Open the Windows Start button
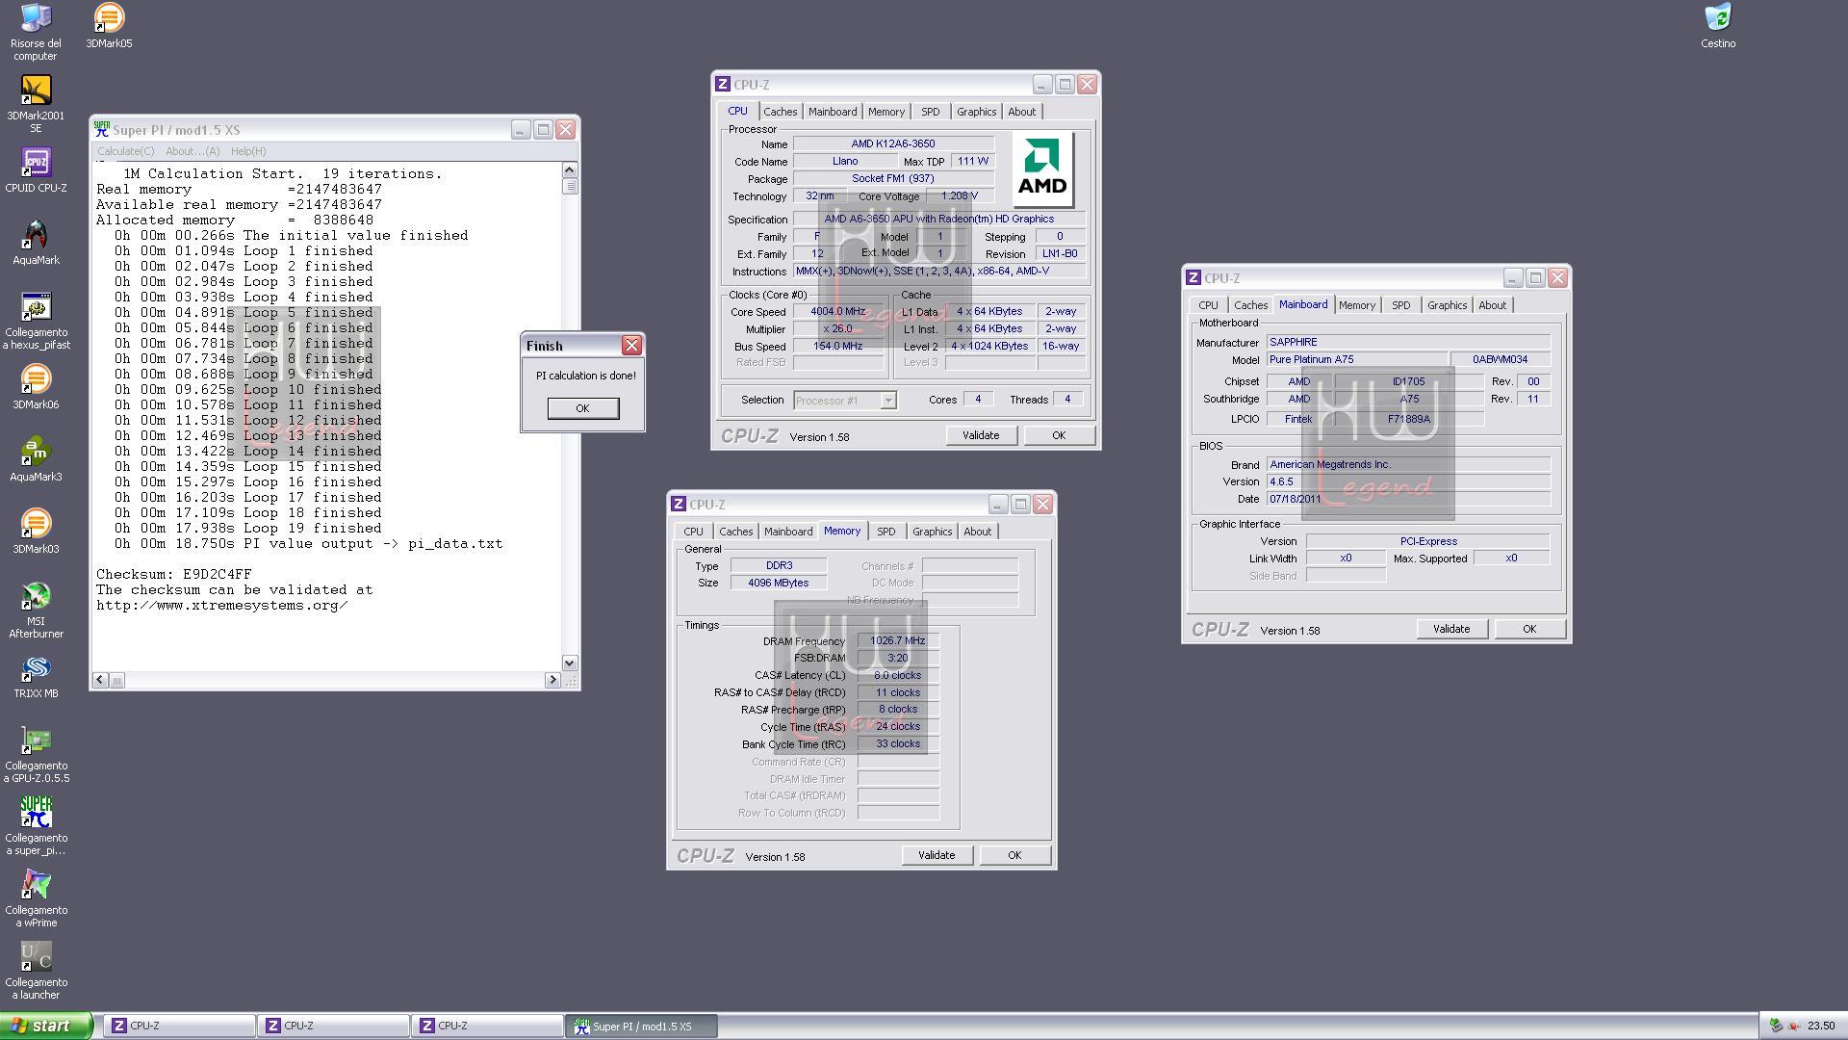The width and height of the screenshot is (1848, 1040). [x=46, y=1026]
